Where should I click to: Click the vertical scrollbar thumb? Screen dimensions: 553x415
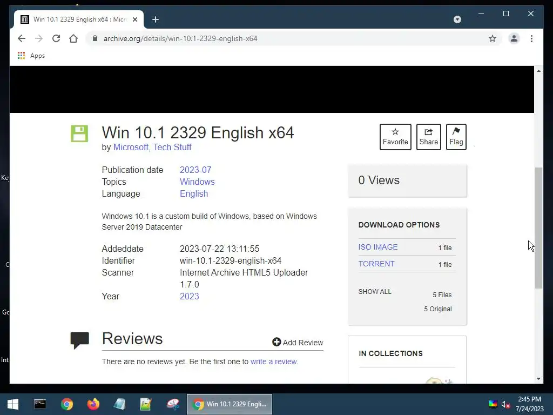tap(538, 228)
